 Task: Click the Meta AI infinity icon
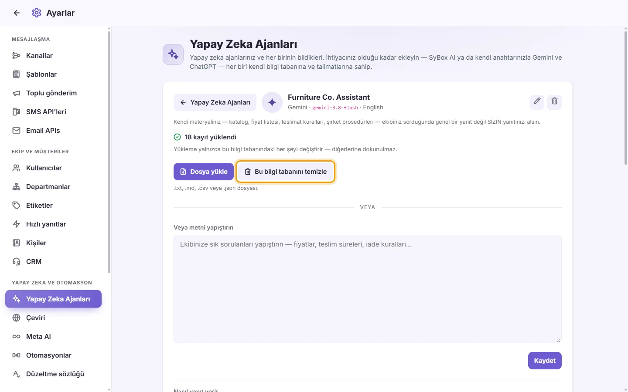pyautogui.click(x=17, y=337)
